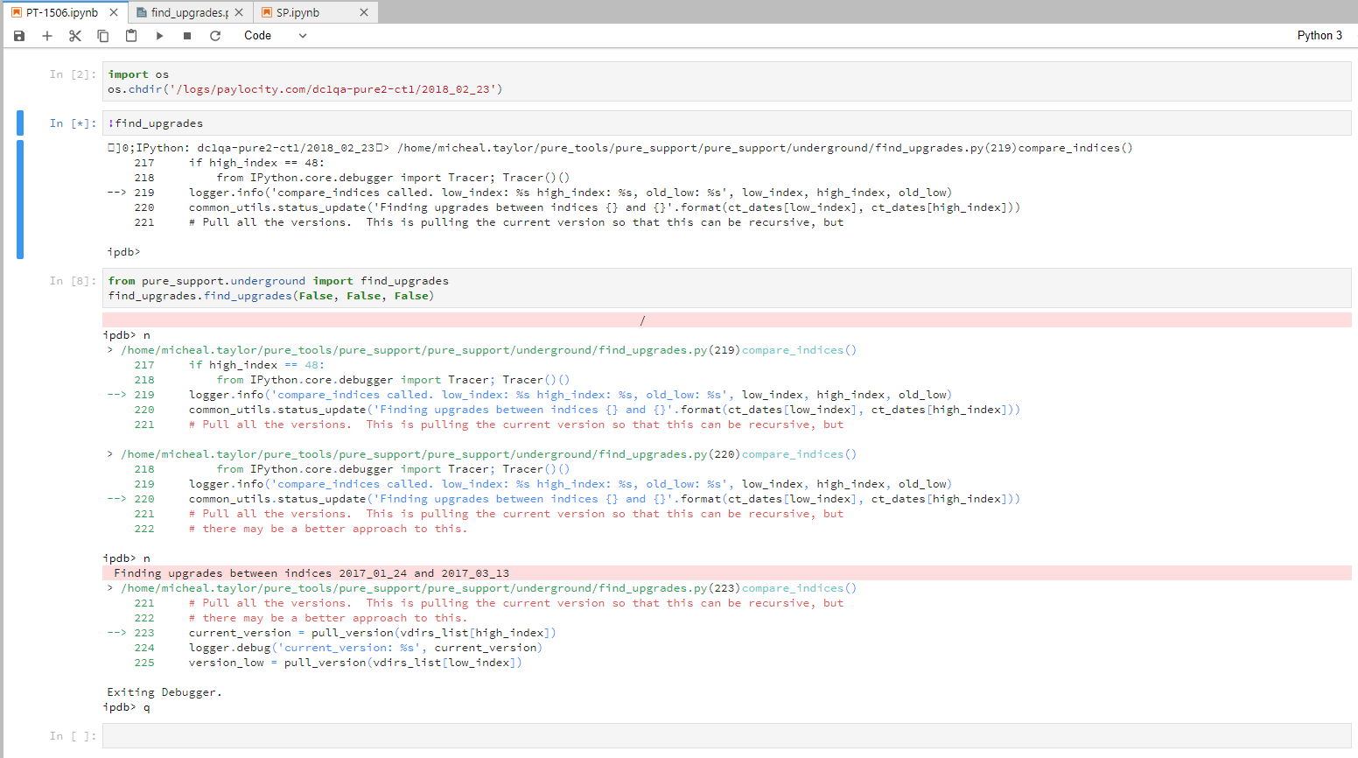Focus the !find_upgrades code cell
Viewport: 1358px width, 758px height.
click(726, 123)
